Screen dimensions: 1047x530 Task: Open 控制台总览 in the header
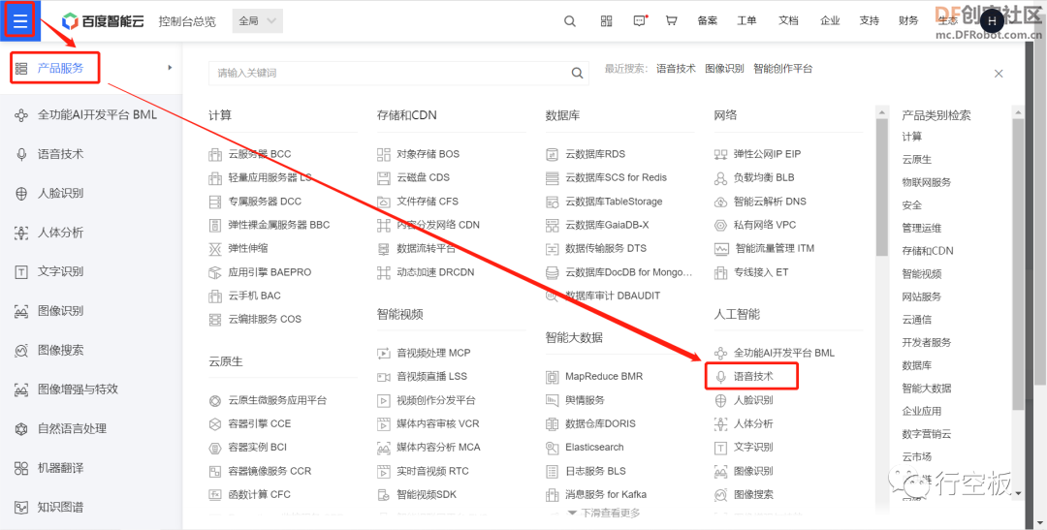pos(187,21)
